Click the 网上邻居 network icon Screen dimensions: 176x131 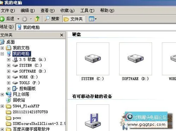click(x=8, y=94)
